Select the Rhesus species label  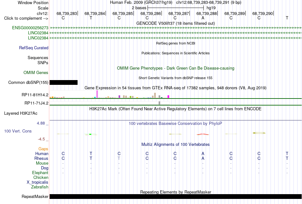(x=41, y=158)
